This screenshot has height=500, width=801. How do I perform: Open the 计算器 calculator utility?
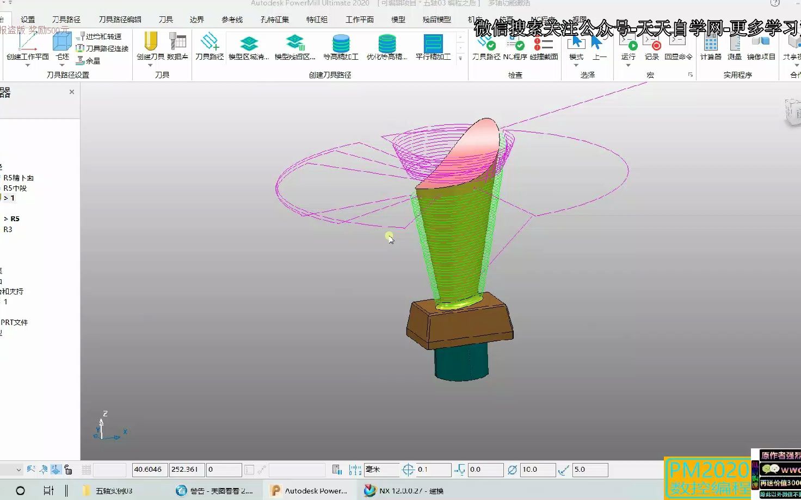711,47
